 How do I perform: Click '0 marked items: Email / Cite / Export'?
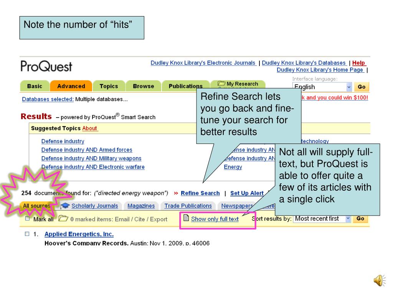(x=119, y=219)
